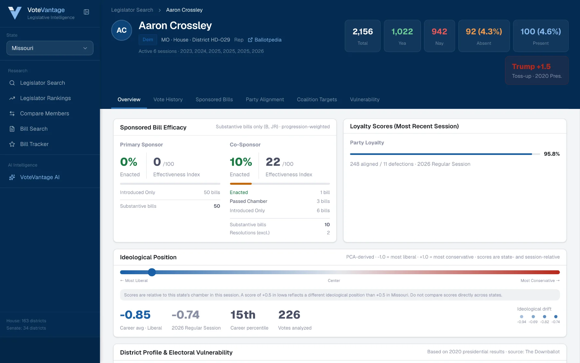This screenshot has width=580, height=363.
Task: Click the VoteVantage logo icon
Action: (15, 13)
